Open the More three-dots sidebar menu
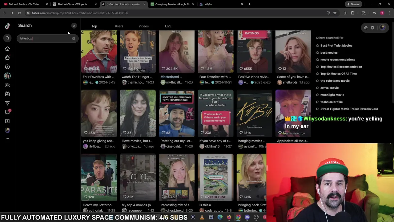394x222 pixels. pyautogui.click(x=7, y=139)
